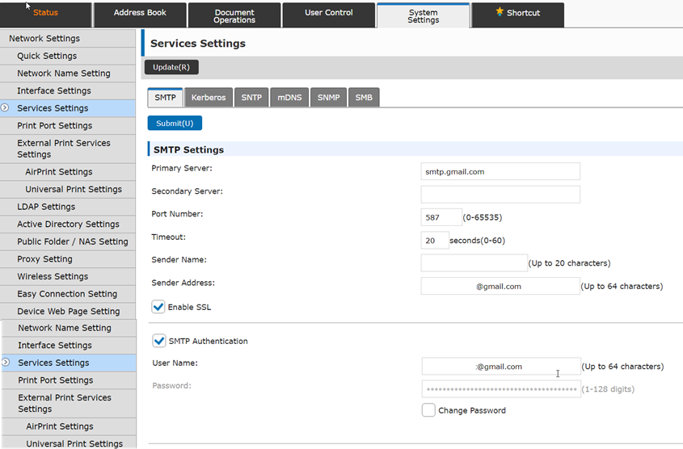The image size is (683, 449).
Task: Click the Sender Address: label
Action: coord(183,283)
